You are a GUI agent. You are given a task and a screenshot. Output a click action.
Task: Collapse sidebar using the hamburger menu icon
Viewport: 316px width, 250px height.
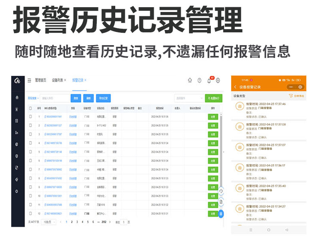pyautogui.click(x=29, y=80)
